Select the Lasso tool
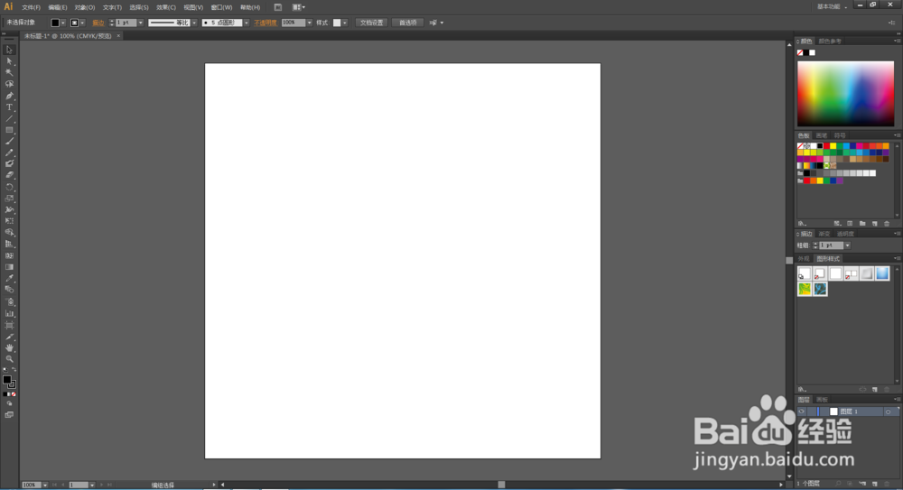903x490 pixels. (9, 84)
